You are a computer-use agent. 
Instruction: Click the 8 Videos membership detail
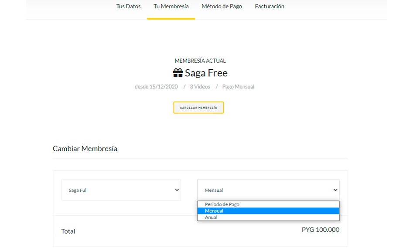[x=200, y=87]
